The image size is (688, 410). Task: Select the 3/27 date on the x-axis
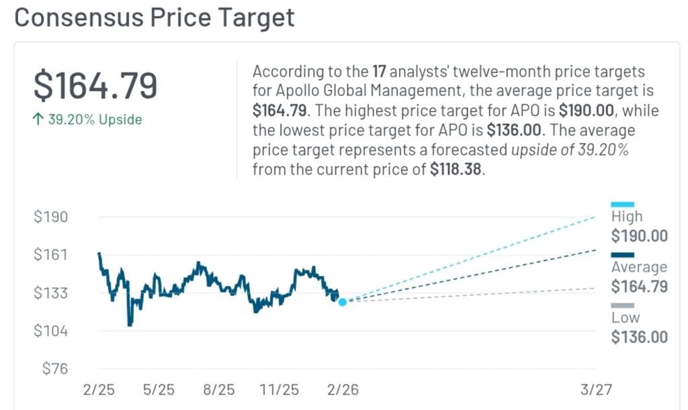tap(595, 389)
